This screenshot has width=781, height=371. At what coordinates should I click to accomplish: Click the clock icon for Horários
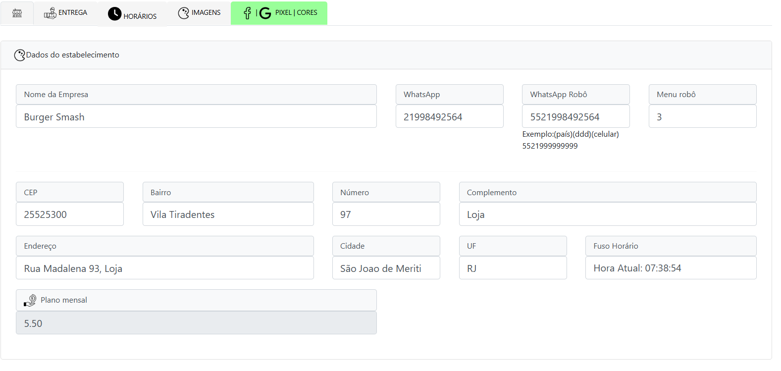(114, 14)
